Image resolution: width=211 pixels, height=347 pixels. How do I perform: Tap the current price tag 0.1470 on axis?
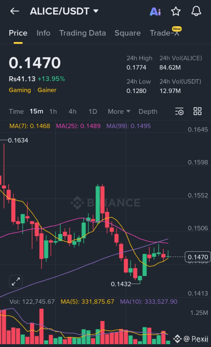click(x=198, y=257)
